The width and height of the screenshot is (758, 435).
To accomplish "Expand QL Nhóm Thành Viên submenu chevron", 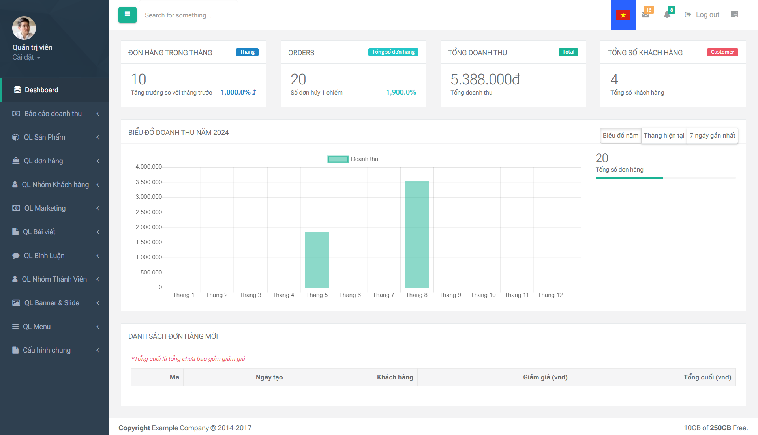I will click(x=98, y=279).
